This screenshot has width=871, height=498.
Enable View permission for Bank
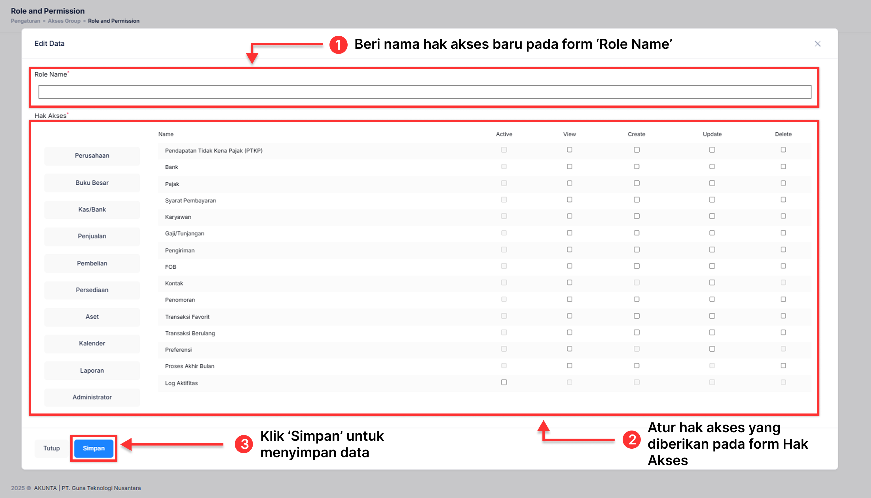pyautogui.click(x=569, y=166)
